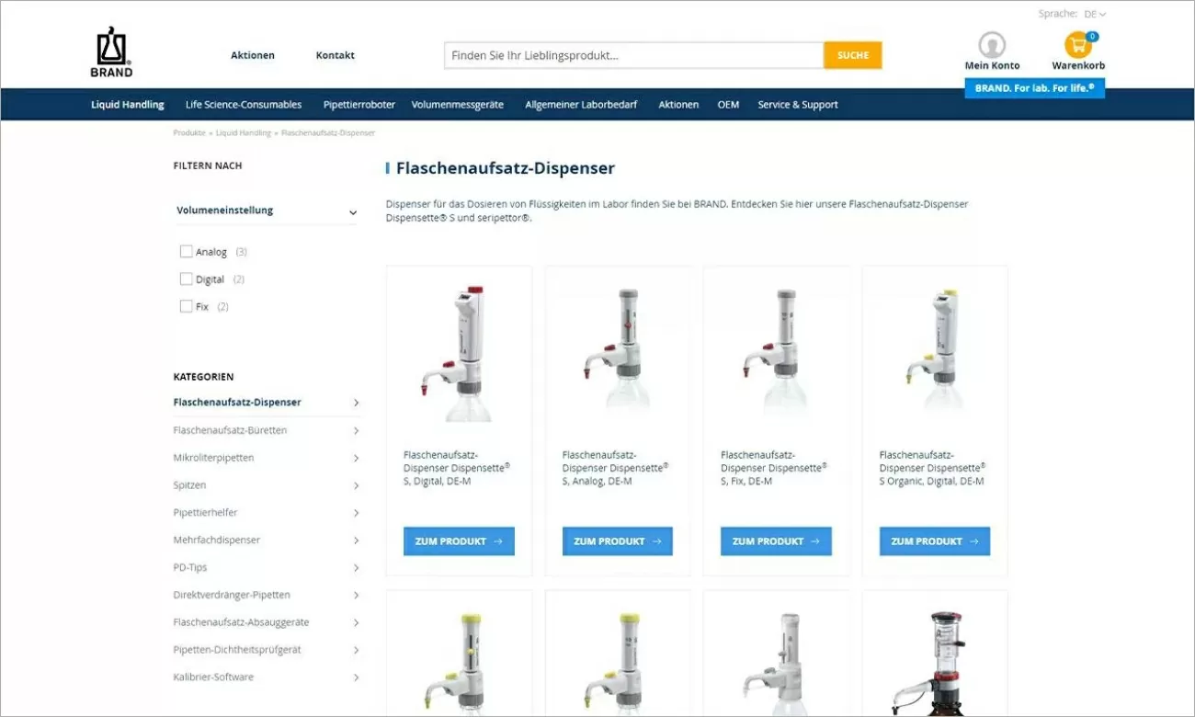This screenshot has height=717, width=1195.
Task: Open the Liquid Handling menu
Action: (127, 105)
